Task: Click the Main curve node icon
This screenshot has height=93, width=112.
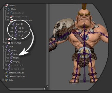Action: click(9, 9)
